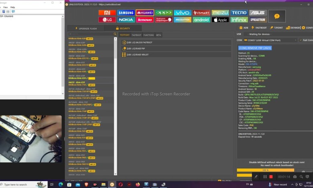Switch to the FASTBOOT tab
The image size is (313, 188).
tap(136, 35)
